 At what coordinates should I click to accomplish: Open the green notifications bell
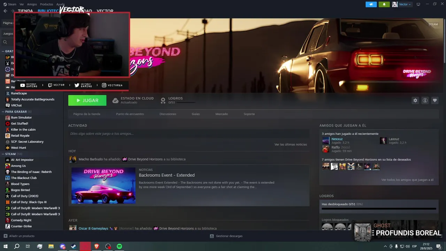[x=384, y=4]
